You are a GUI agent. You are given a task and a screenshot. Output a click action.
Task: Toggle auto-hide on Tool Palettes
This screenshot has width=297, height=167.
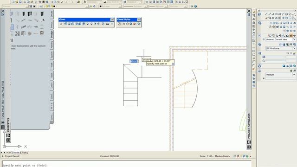(3, 122)
